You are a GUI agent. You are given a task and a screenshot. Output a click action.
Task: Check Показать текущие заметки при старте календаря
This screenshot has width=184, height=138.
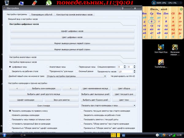coord(82,111)
